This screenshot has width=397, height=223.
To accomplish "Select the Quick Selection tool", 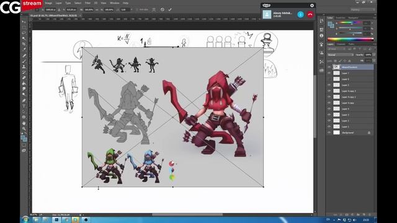I will pyautogui.click(x=24, y=38).
